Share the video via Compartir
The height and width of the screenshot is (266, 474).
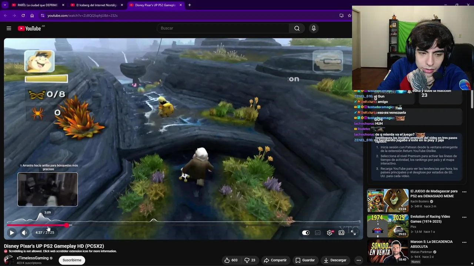point(275,260)
